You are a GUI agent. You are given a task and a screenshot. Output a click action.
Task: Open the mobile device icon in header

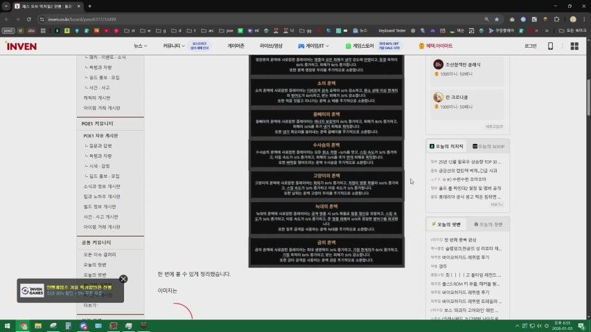551,46
